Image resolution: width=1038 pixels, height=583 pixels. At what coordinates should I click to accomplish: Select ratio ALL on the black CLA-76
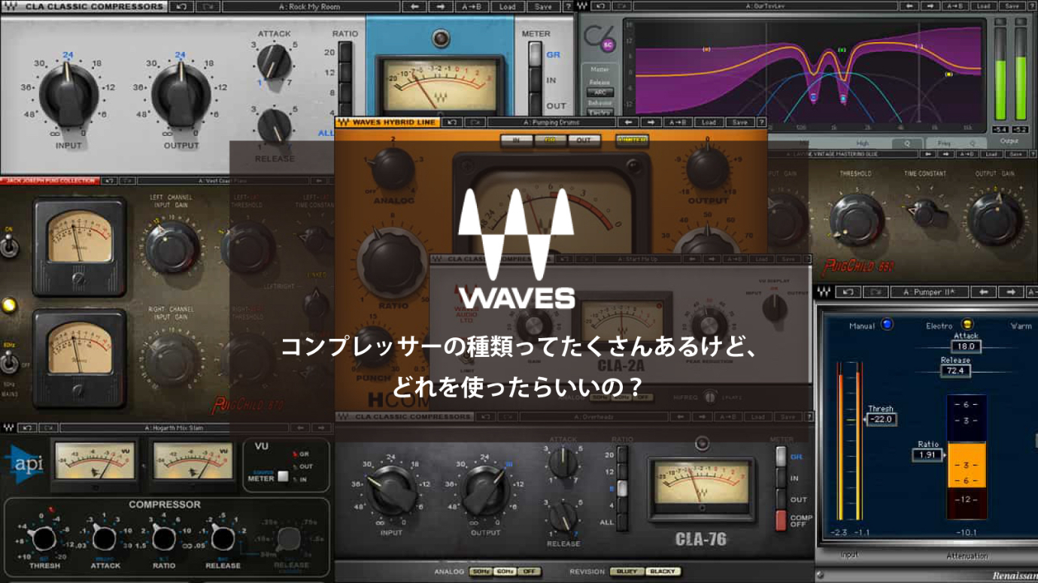[621, 522]
